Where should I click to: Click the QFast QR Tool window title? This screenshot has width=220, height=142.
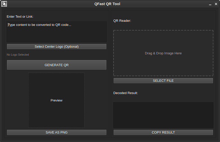pyautogui.click(x=107, y=4)
